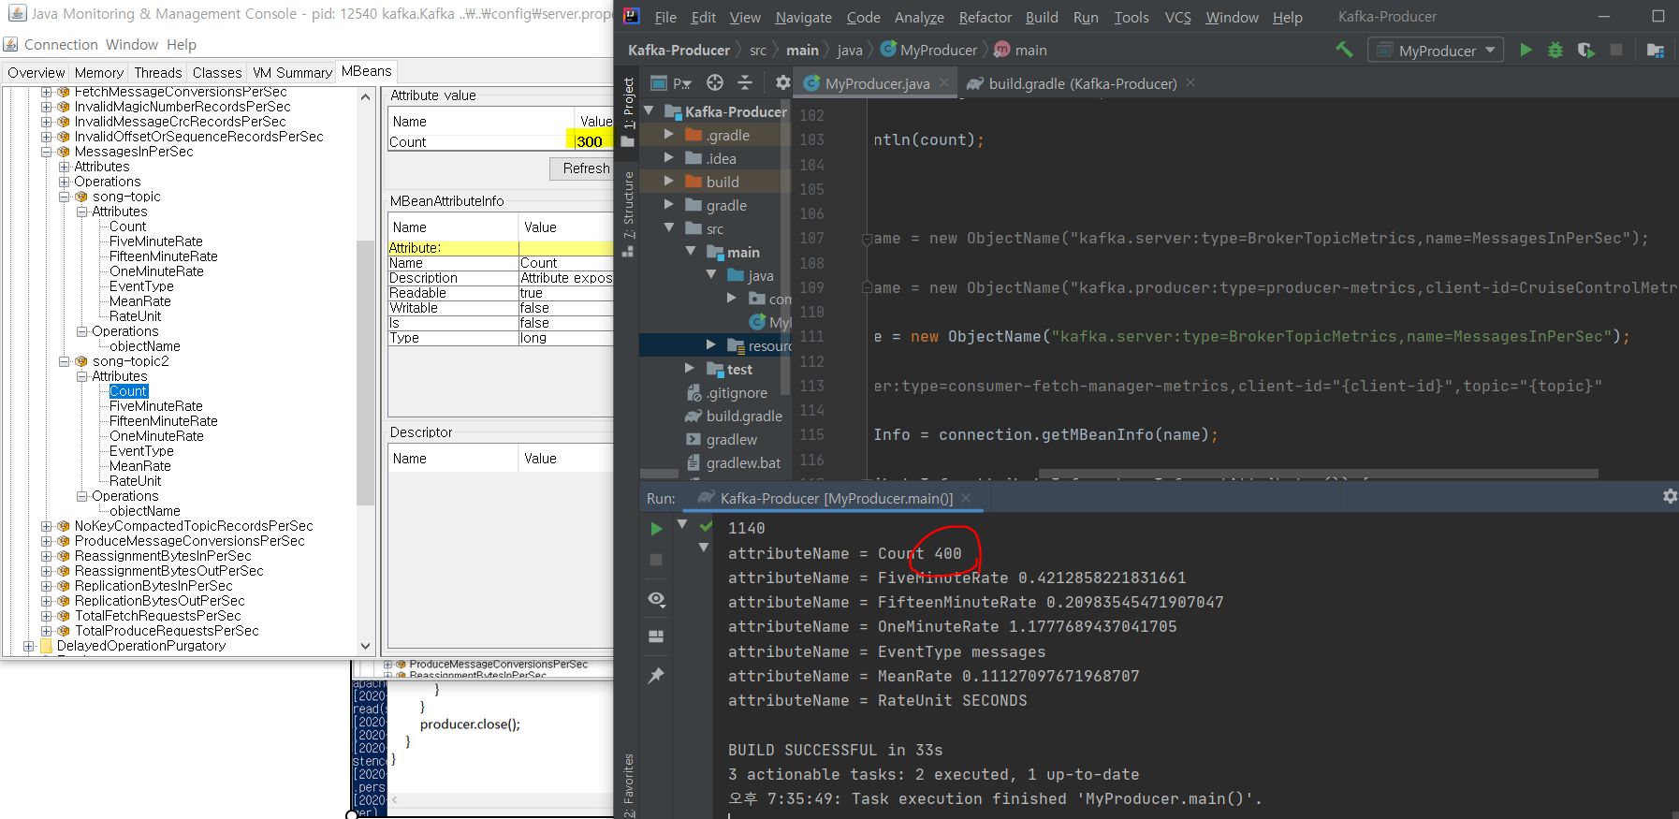The height and width of the screenshot is (819, 1679).
Task: Open project view selector dropdown
Action: pos(670,82)
